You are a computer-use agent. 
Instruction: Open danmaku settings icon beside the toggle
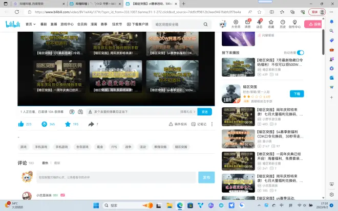pos(80,112)
